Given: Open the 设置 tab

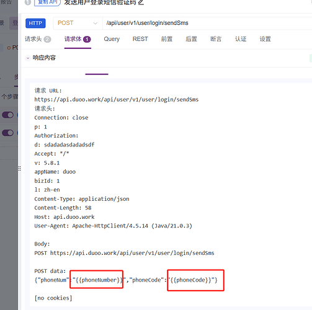Looking at the screenshot, I should coord(265,39).
